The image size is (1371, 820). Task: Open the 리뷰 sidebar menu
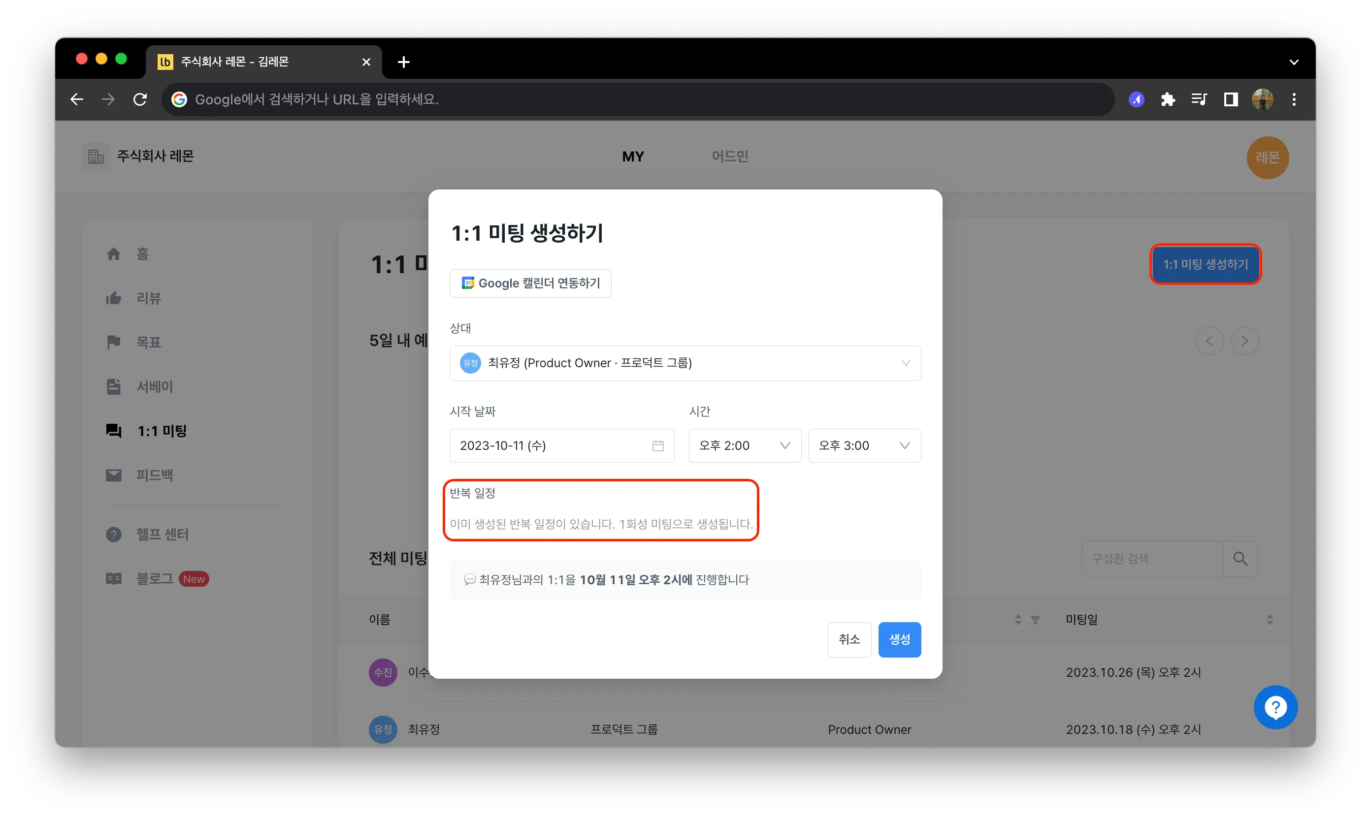click(x=133, y=298)
